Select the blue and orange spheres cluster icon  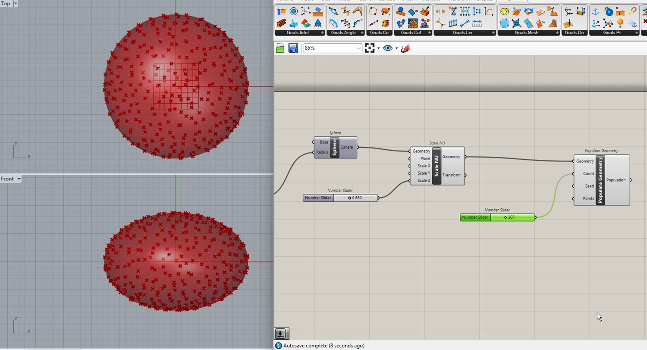425,23
